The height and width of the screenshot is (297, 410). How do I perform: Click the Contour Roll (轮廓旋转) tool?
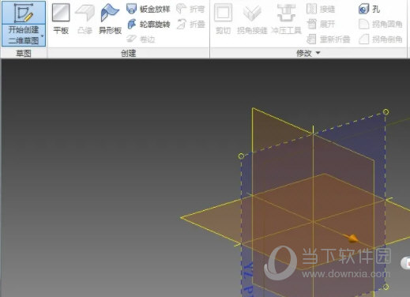click(149, 24)
